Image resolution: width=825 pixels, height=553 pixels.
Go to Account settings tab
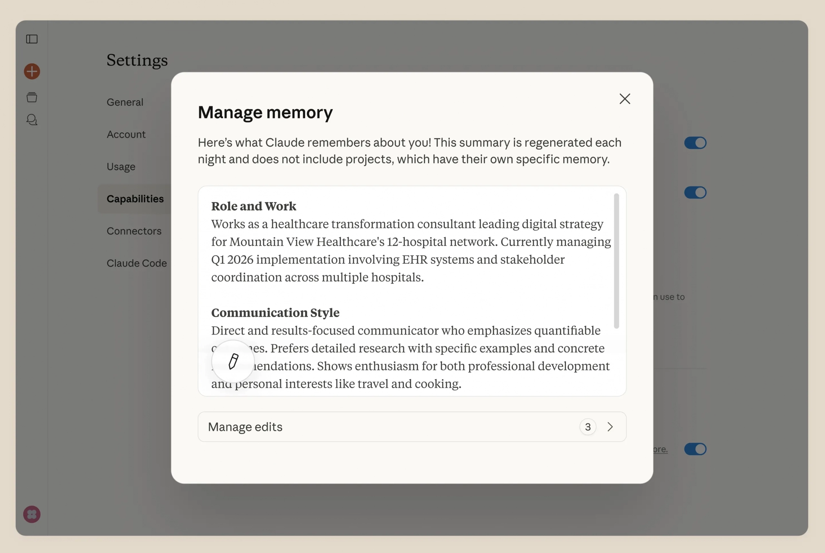coord(126,134)
